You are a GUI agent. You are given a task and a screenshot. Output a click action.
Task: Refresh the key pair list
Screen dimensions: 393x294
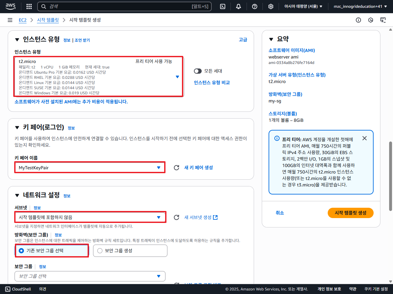[x=176, y=168]
